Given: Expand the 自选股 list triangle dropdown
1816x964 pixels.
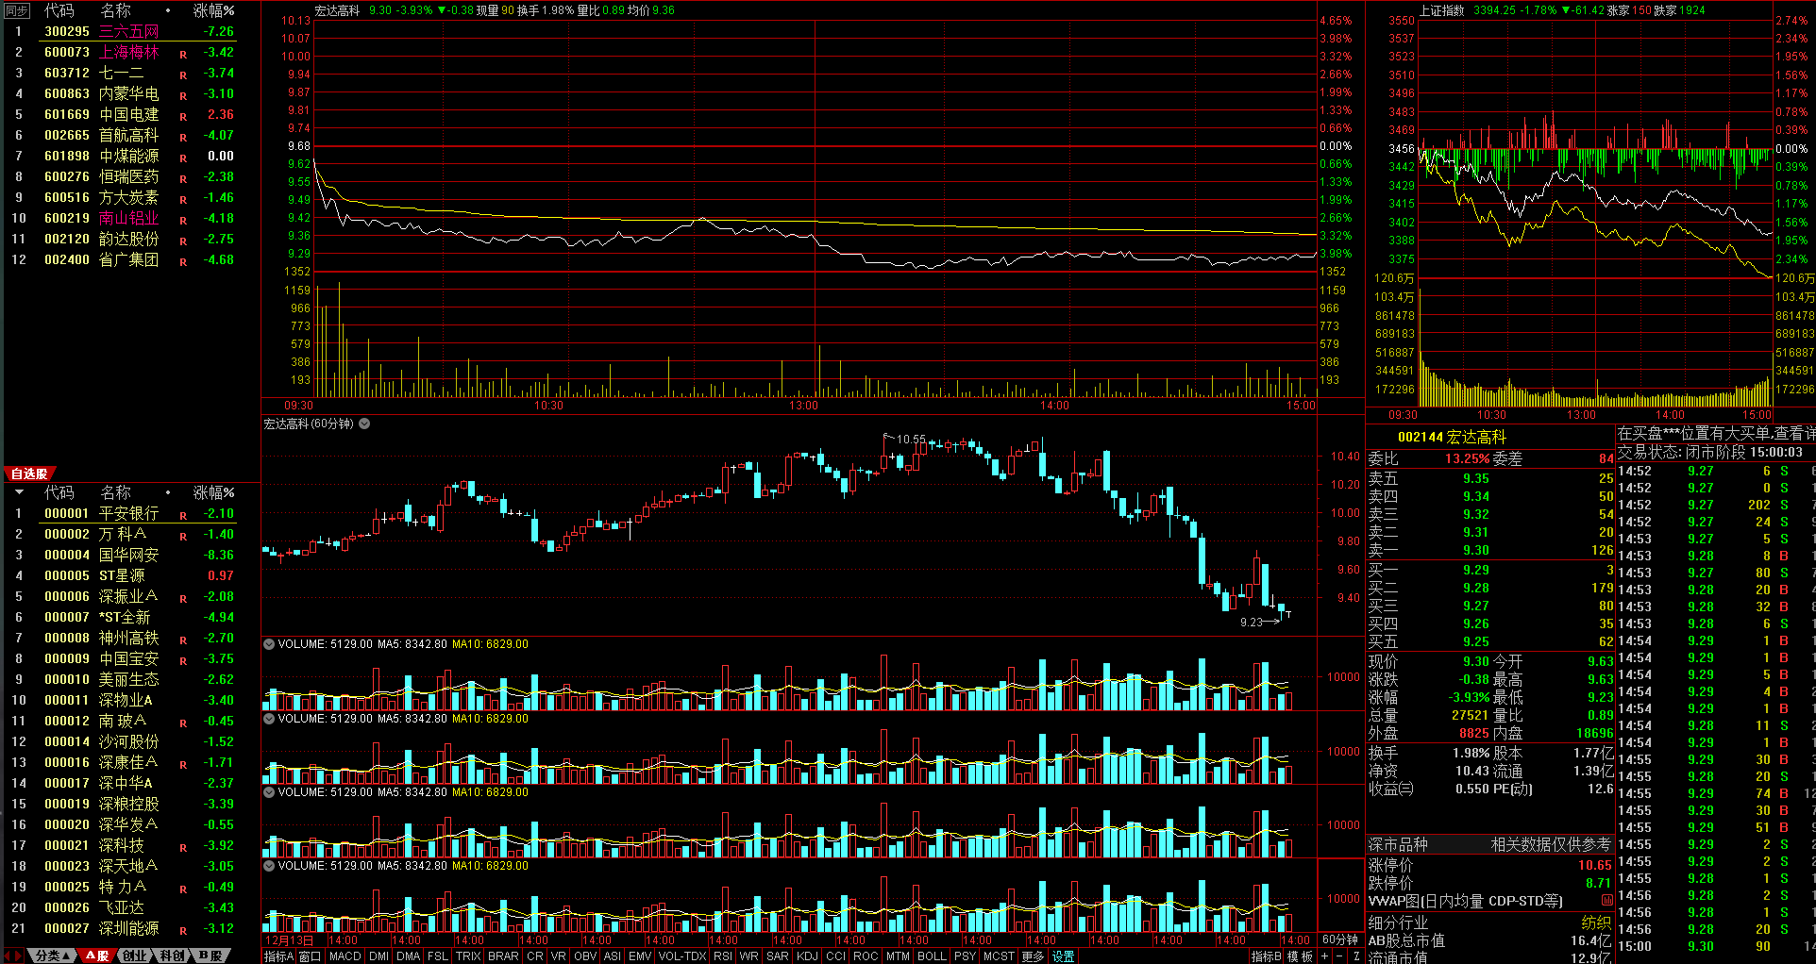Looking at the screenshot, I should point(19,492).
